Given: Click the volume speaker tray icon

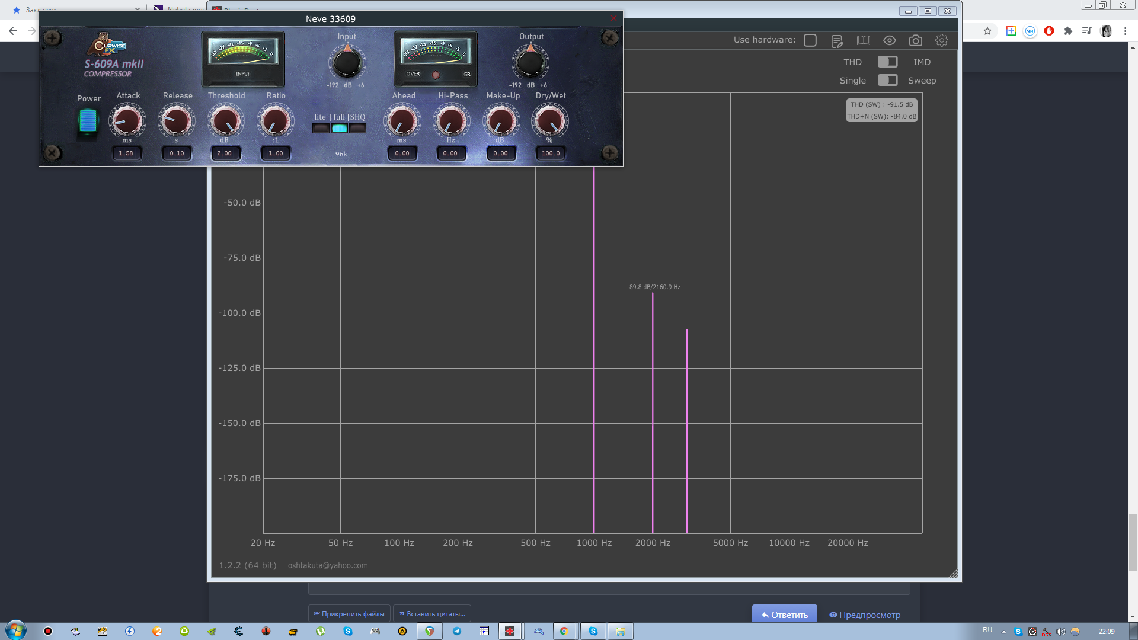Looking at the screenshot, I should click(x=1061, y=632).
